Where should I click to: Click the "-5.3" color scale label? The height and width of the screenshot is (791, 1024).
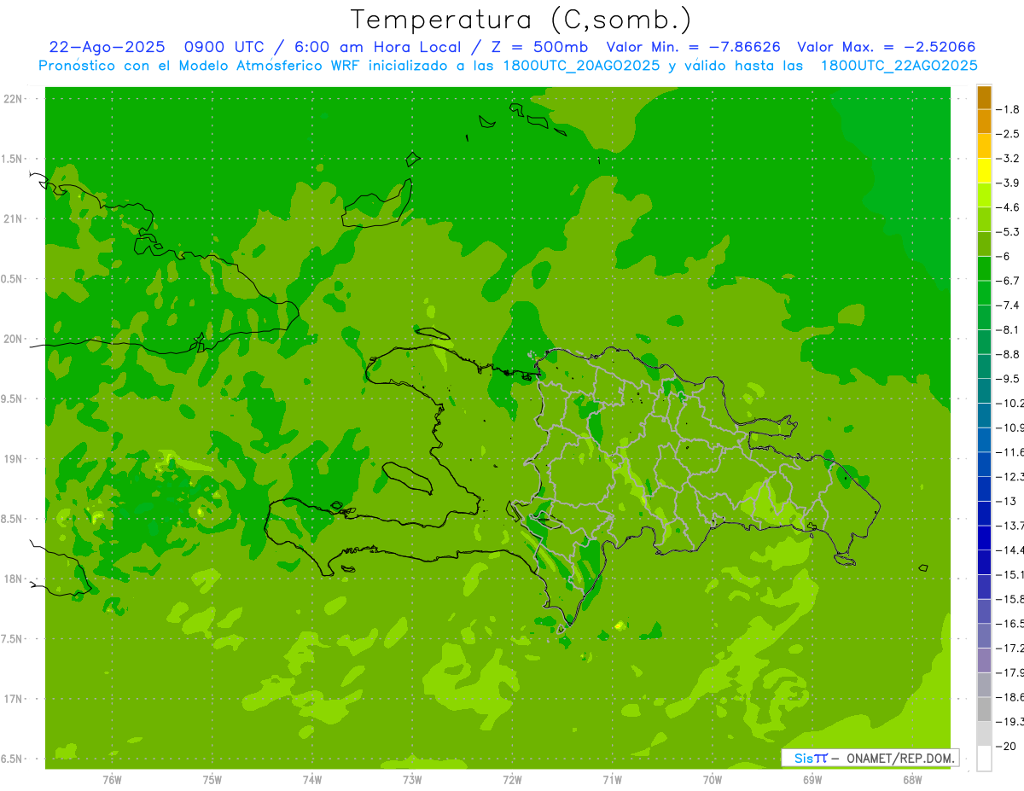click(x=1008, y=232)
